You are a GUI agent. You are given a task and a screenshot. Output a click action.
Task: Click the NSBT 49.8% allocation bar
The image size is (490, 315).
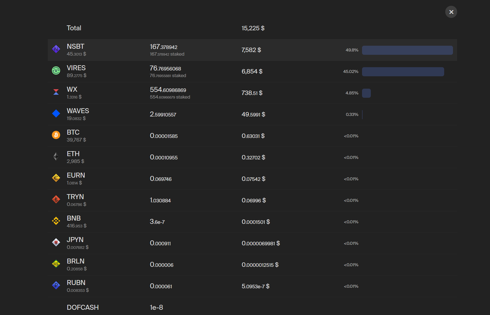(x=407, y=50)
